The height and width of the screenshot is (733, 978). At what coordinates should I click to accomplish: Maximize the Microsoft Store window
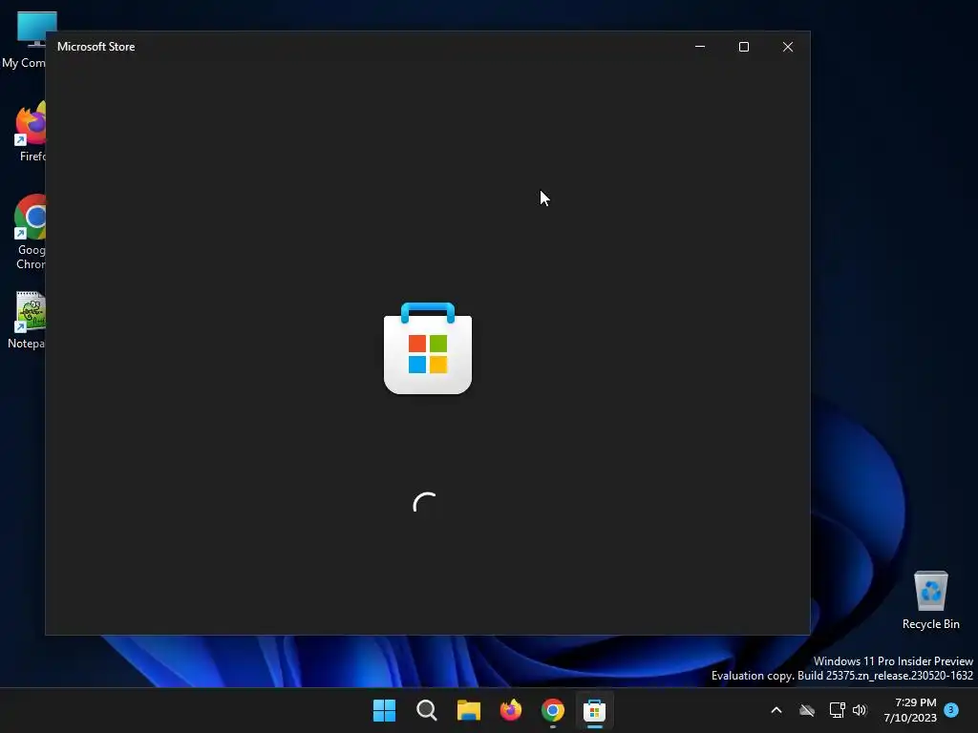pyautogui.click(x=743, y=47)
